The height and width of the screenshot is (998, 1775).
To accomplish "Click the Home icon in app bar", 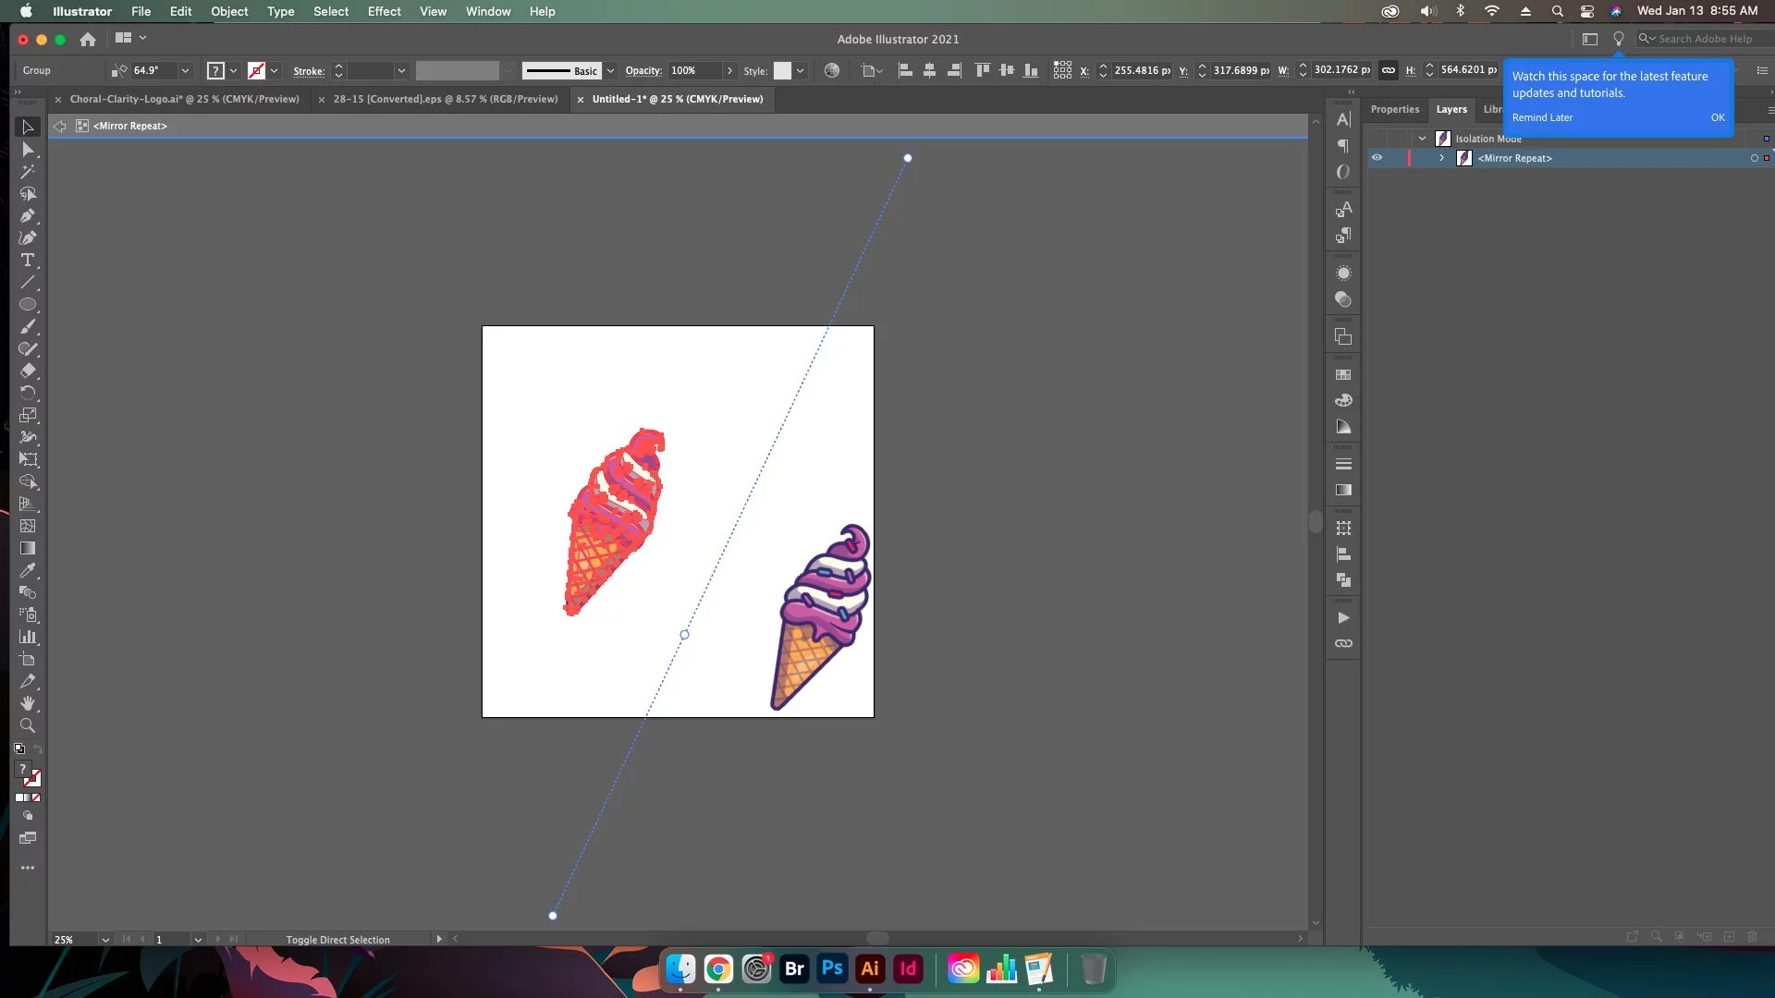I will point(88,39).
